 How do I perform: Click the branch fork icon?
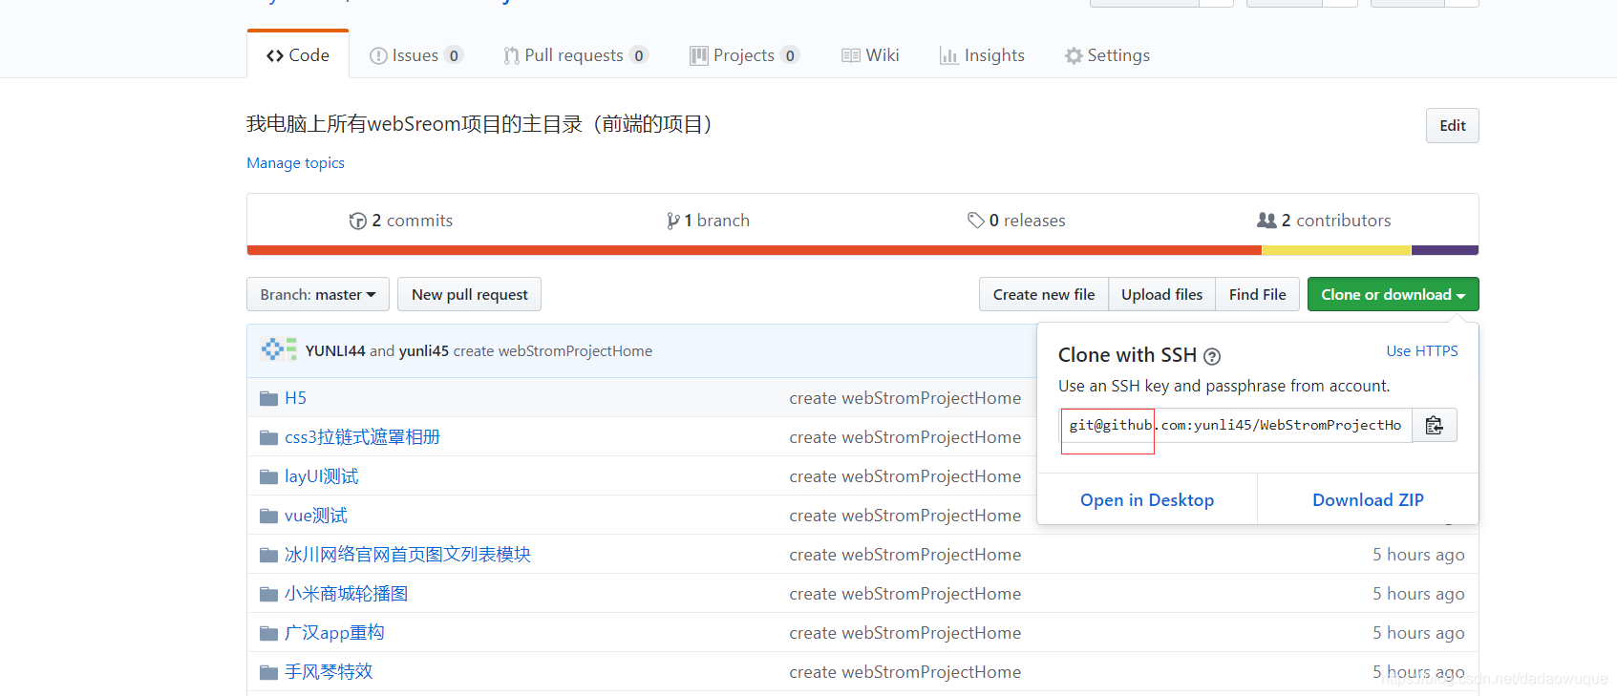(x=673, y=221)
